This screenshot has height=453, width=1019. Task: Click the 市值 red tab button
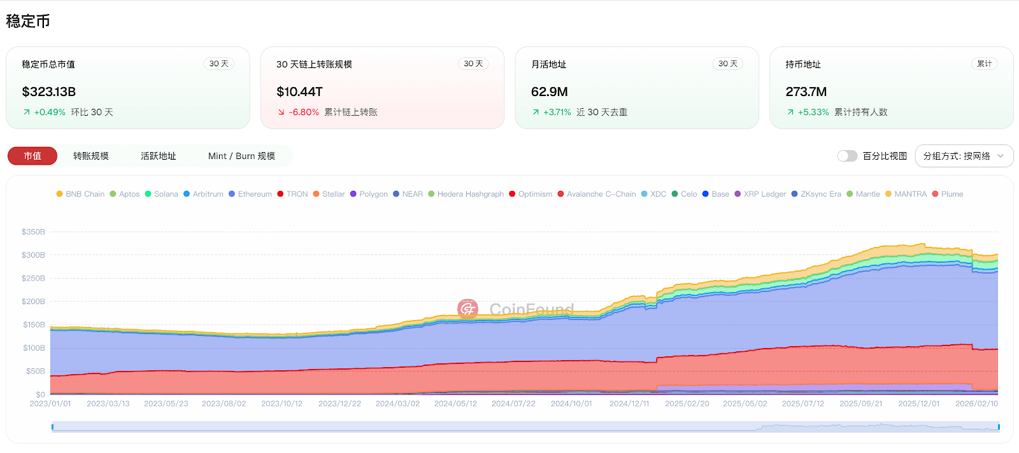click(x=32, y=156)
